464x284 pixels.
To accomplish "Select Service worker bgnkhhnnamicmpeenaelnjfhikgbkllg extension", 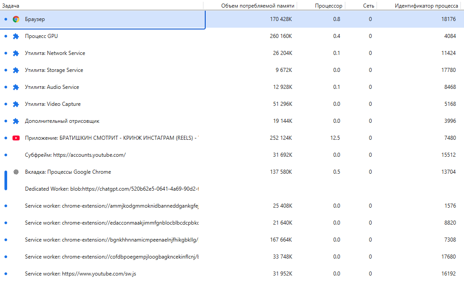I will pyautogui.click(x=232, y=240).
